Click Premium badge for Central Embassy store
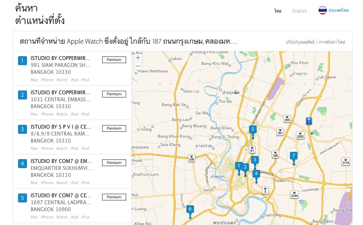Viewport: 363px width, 225px height. (114, 94)
